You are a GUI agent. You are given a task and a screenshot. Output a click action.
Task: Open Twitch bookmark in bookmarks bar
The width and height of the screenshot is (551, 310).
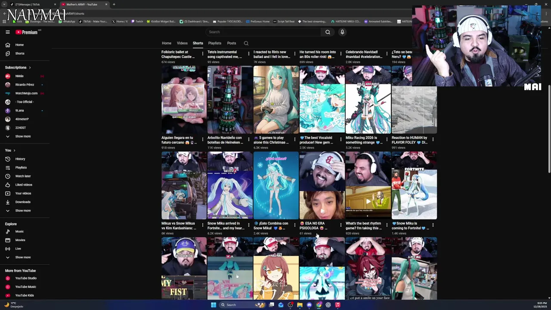[137, 22]
